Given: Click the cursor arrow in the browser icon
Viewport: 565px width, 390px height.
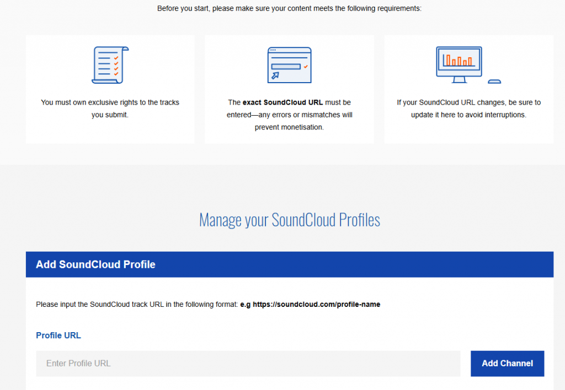Looking at the screenshot, I should [x=275, y=75].
